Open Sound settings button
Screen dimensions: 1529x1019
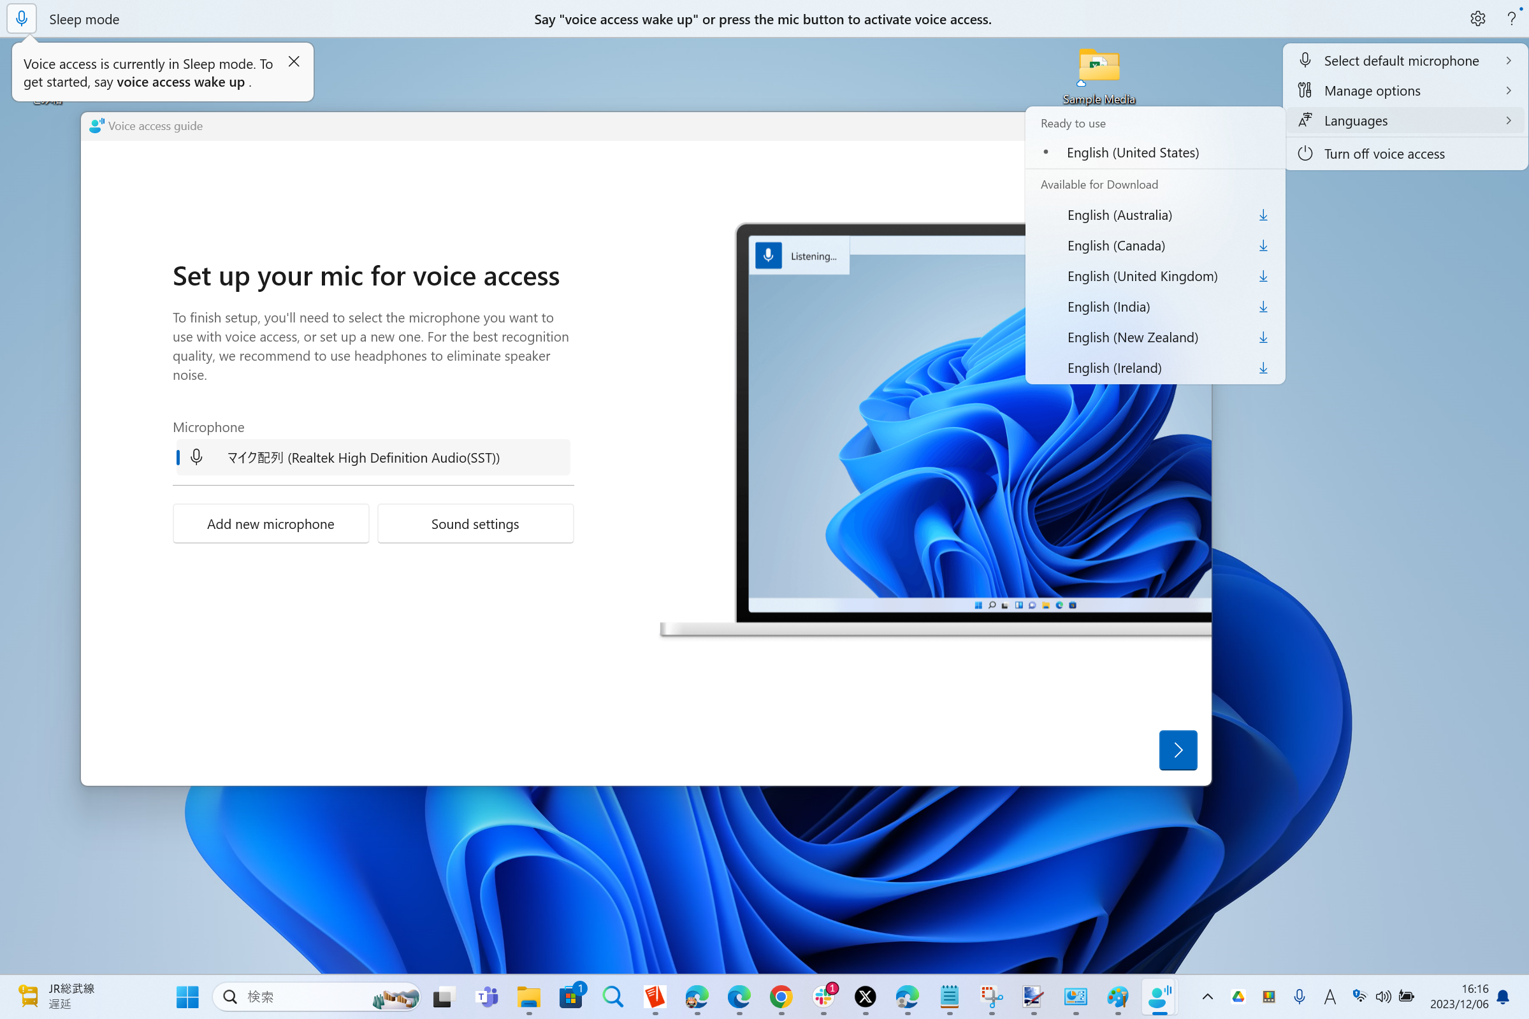(475, 524)
